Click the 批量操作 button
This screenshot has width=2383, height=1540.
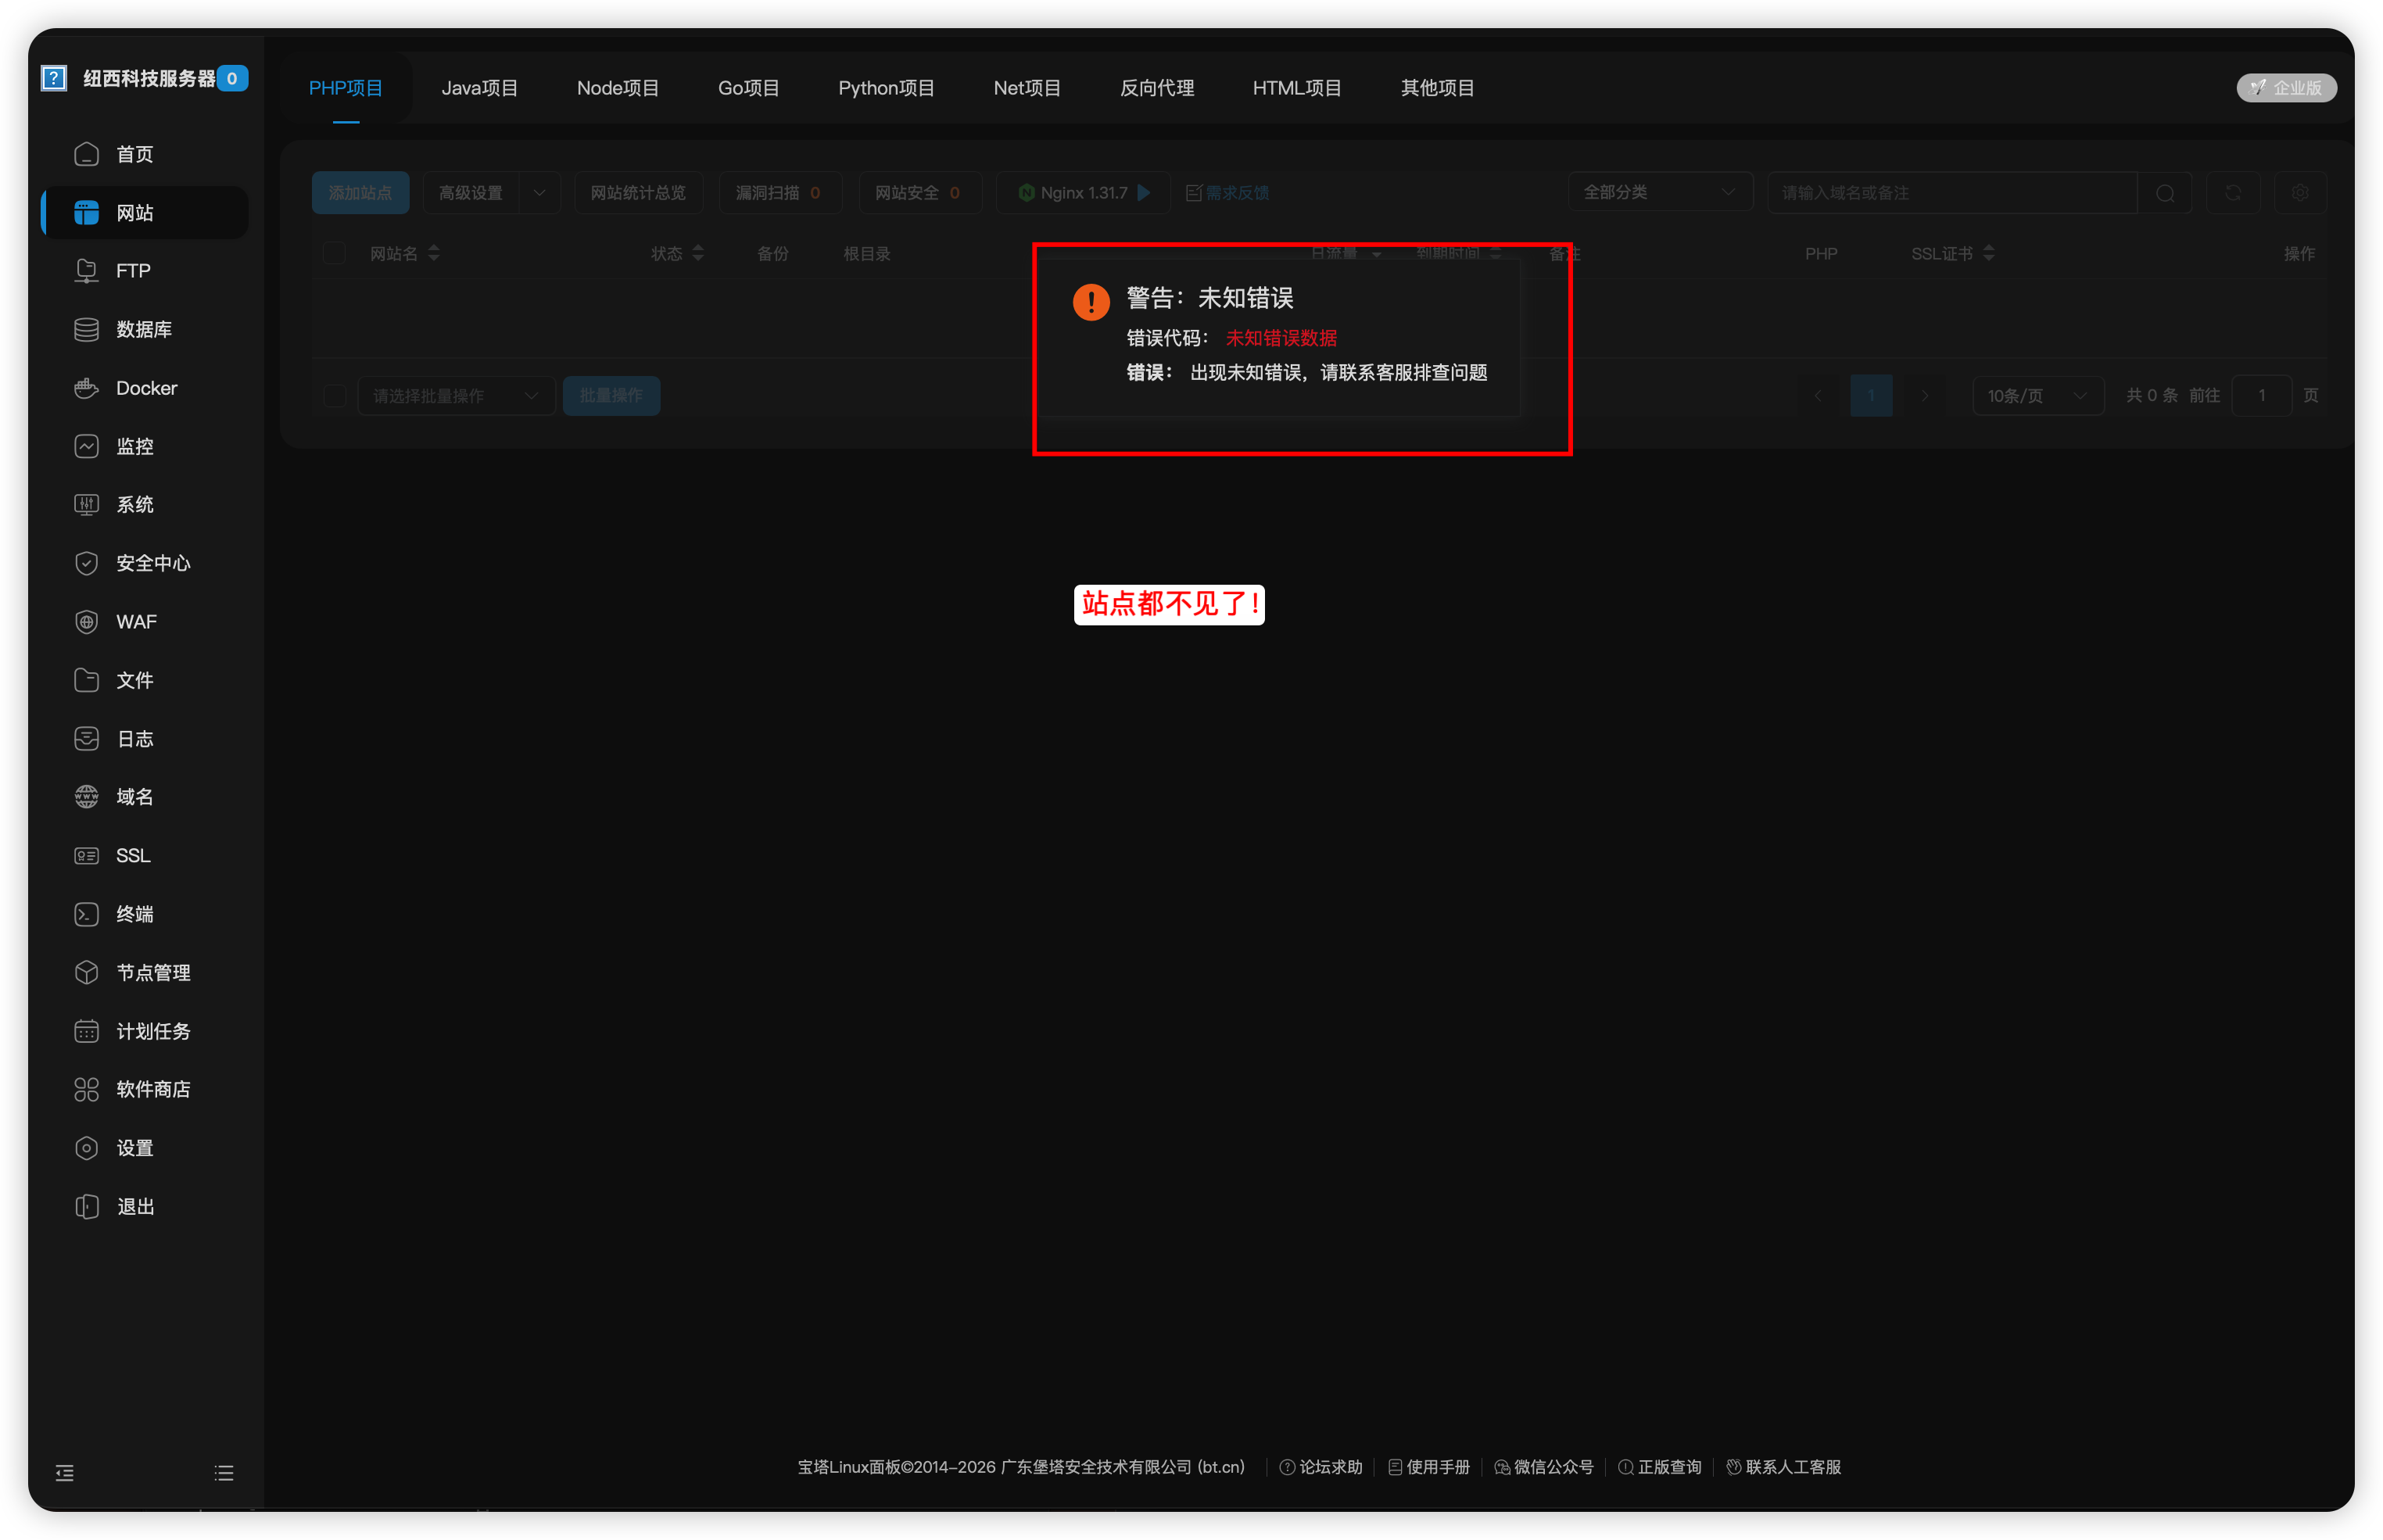pyautogui.click(x=611, y=396)
